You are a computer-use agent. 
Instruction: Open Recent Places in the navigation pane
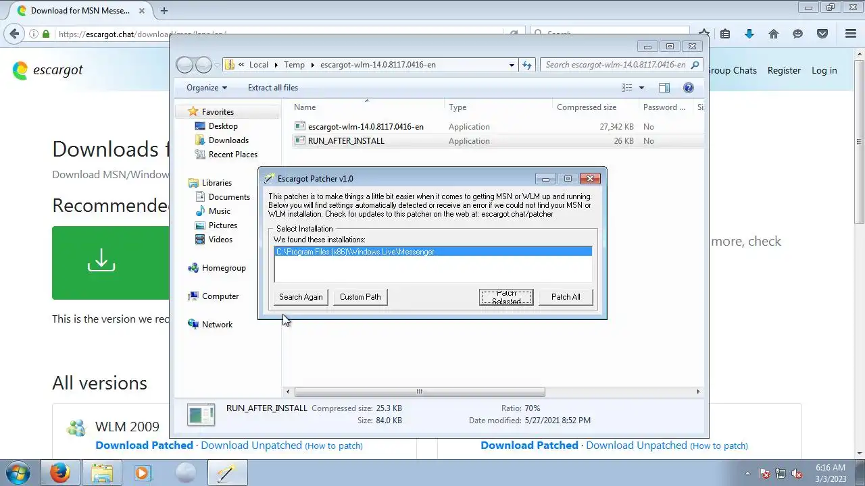click(x=233, y=155)
